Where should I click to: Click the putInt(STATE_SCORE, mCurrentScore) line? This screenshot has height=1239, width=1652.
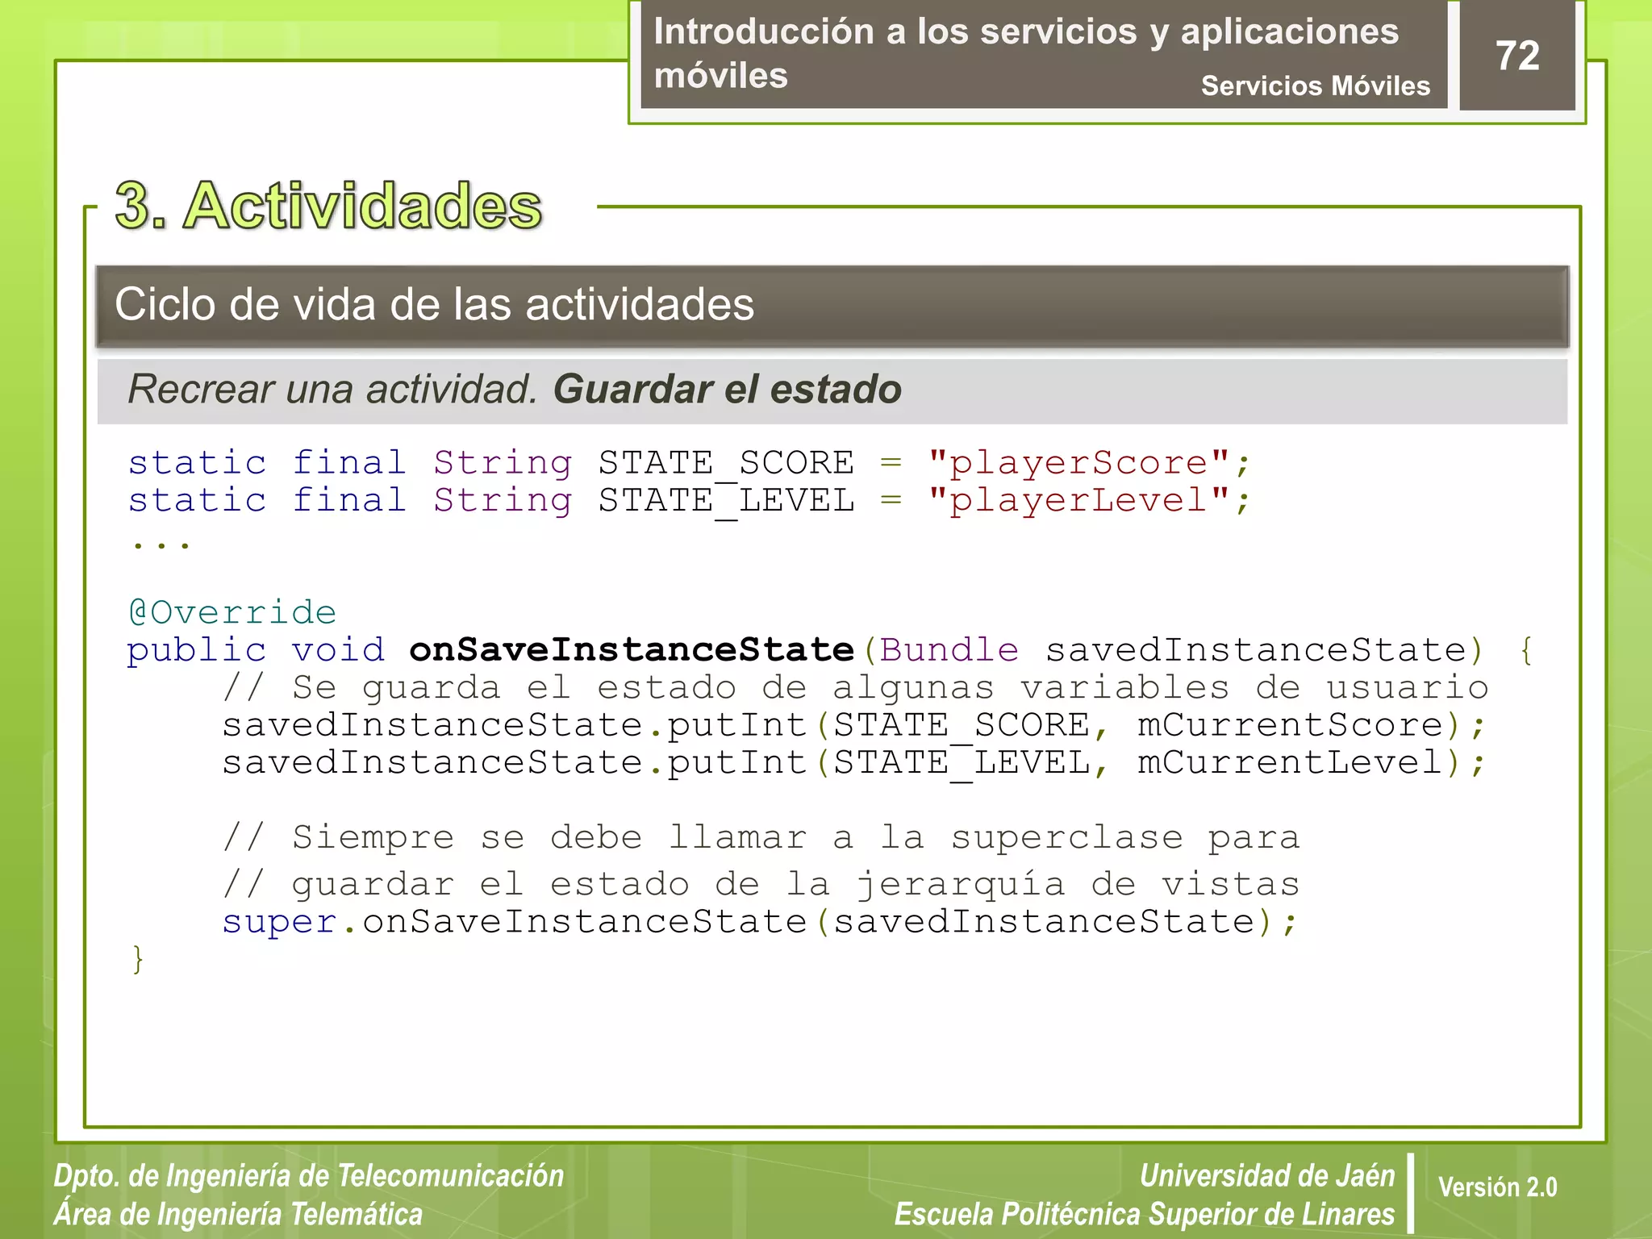(853, 725)
